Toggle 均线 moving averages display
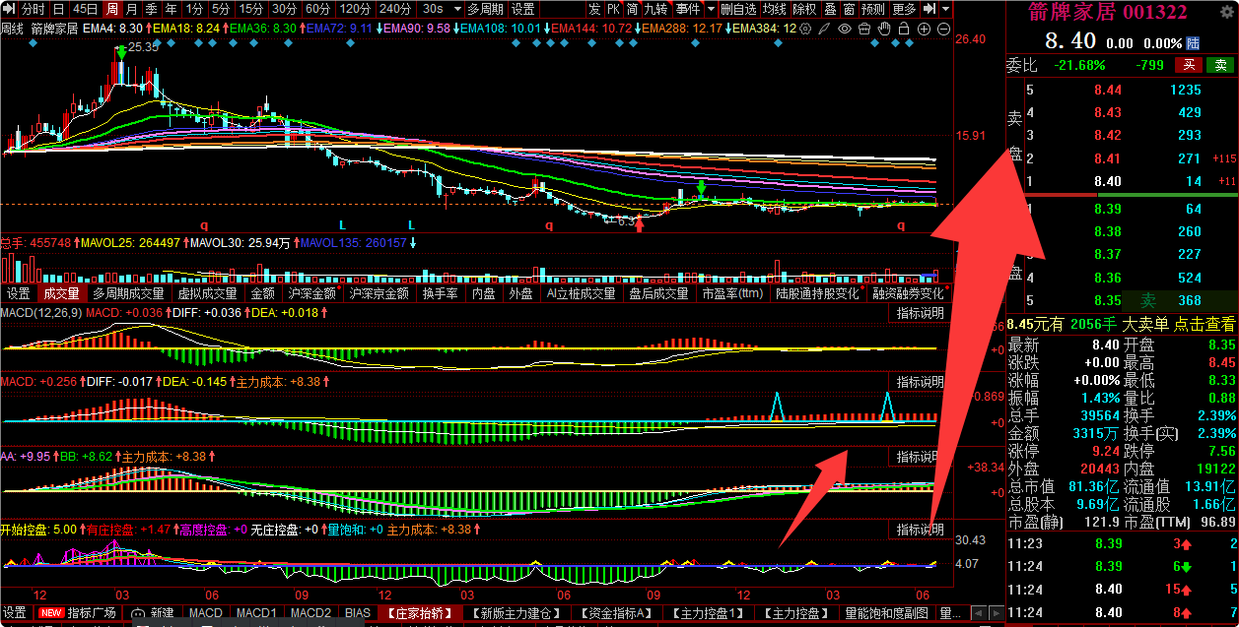The image size is (1239, 627). point(775,9)
